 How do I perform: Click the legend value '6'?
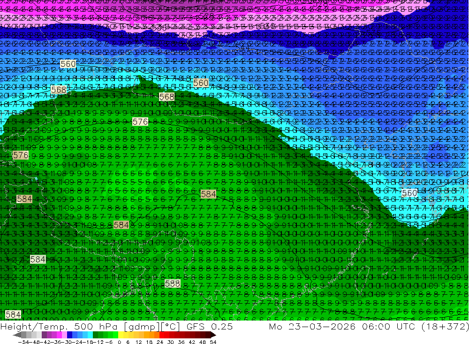(x=128, y=342)
